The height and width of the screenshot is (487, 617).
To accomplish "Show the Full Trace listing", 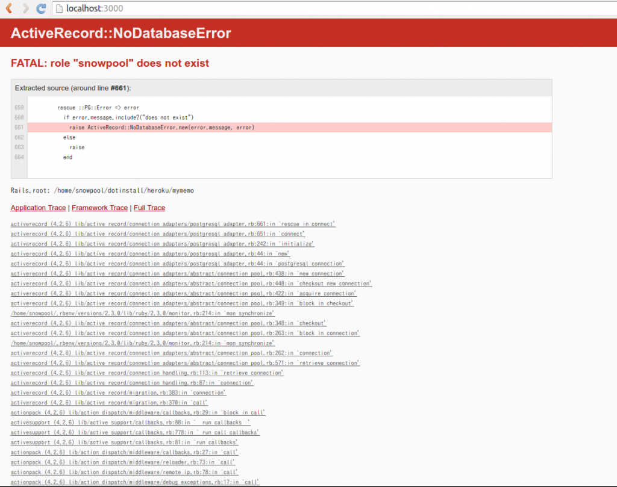I will [x=149, y=208].
